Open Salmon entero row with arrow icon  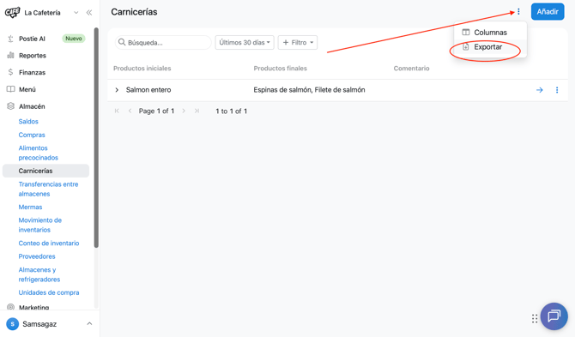point(540,90)
